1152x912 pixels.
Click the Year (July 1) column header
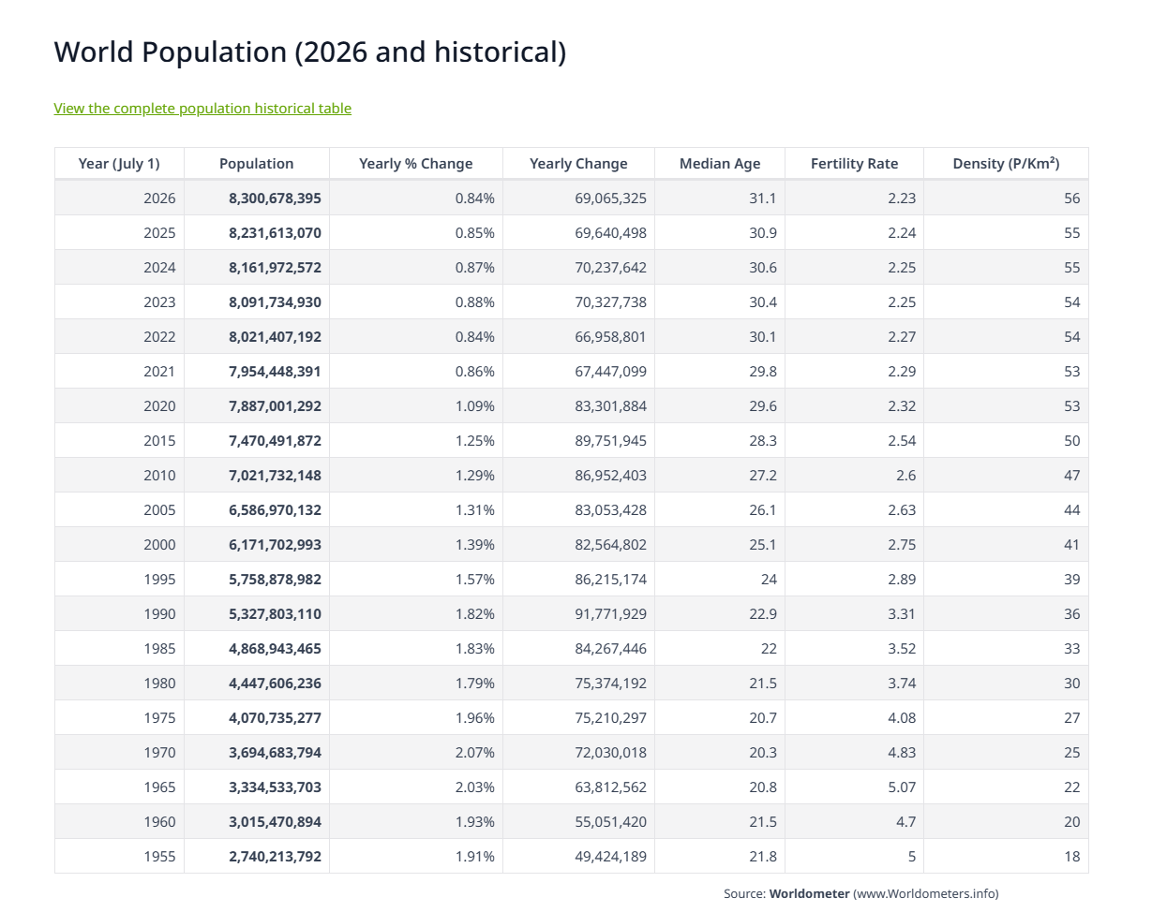click(119, 163)
